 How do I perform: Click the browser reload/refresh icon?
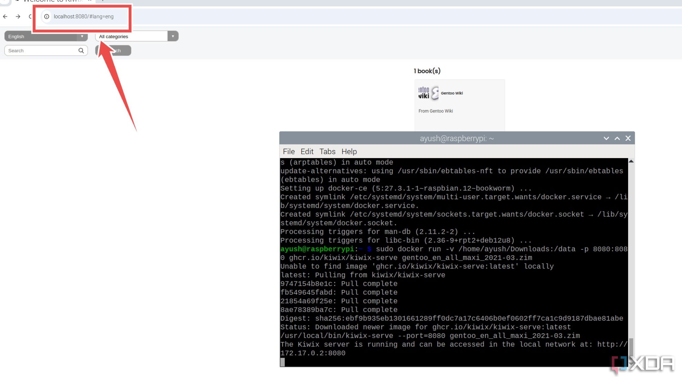coord(30,16)
